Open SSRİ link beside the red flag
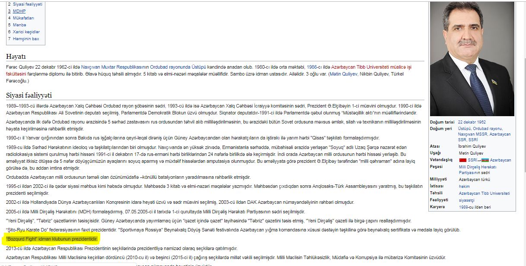The image size is (526, 266). point(472,160)
